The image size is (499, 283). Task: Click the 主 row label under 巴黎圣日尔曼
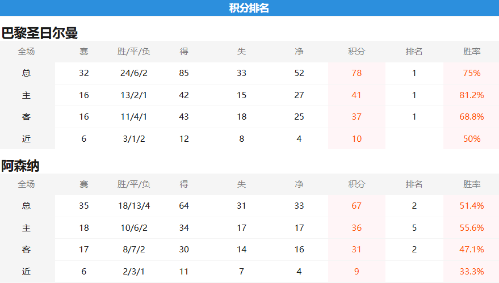[x=27, y=95]
